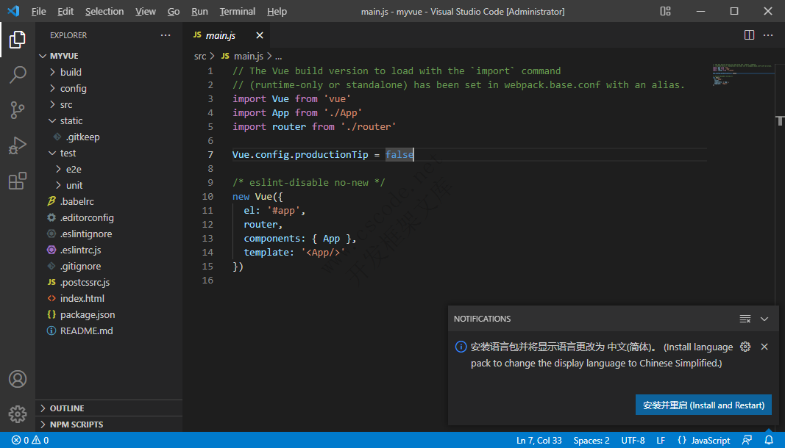Open .gitignore file
The height and width of the screenshot is (448, 785).
[80, 266]
